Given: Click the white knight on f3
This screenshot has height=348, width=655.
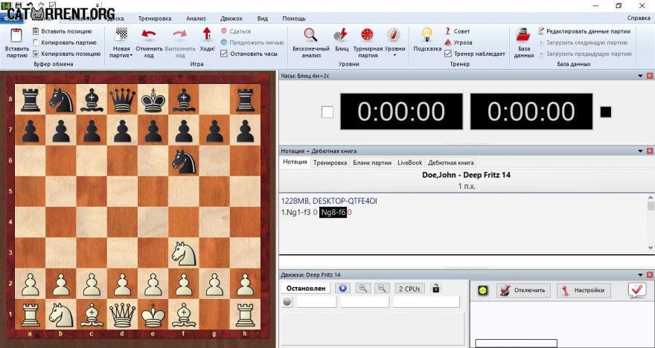Looking at the screenshot, I should [x=184, y=254].
